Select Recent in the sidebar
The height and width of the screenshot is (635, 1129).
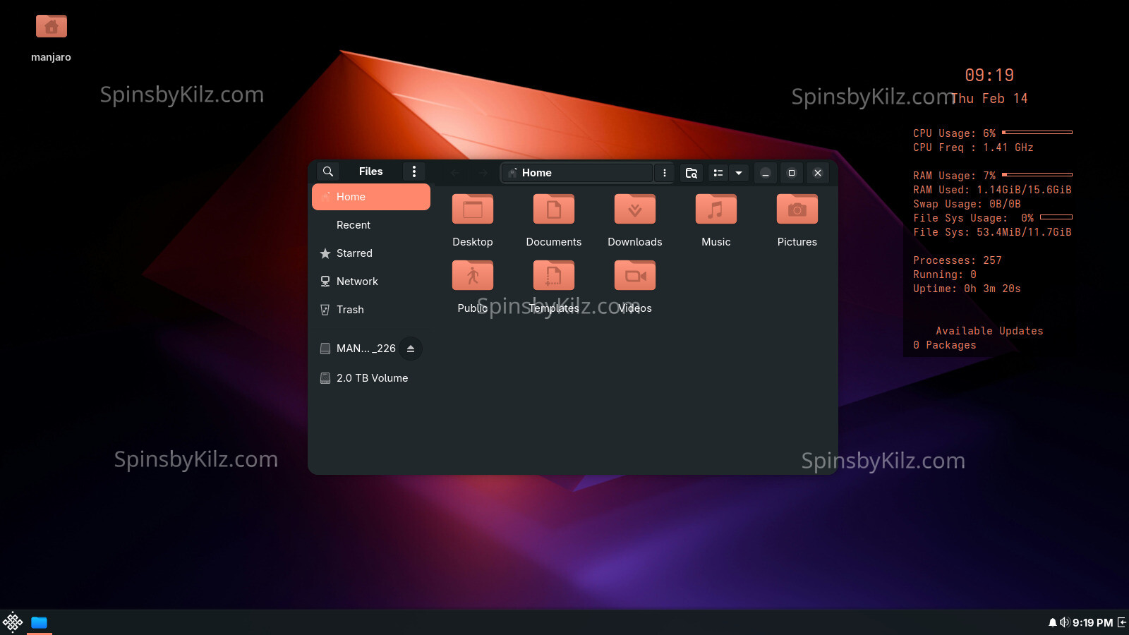click(x=354, y=225)
